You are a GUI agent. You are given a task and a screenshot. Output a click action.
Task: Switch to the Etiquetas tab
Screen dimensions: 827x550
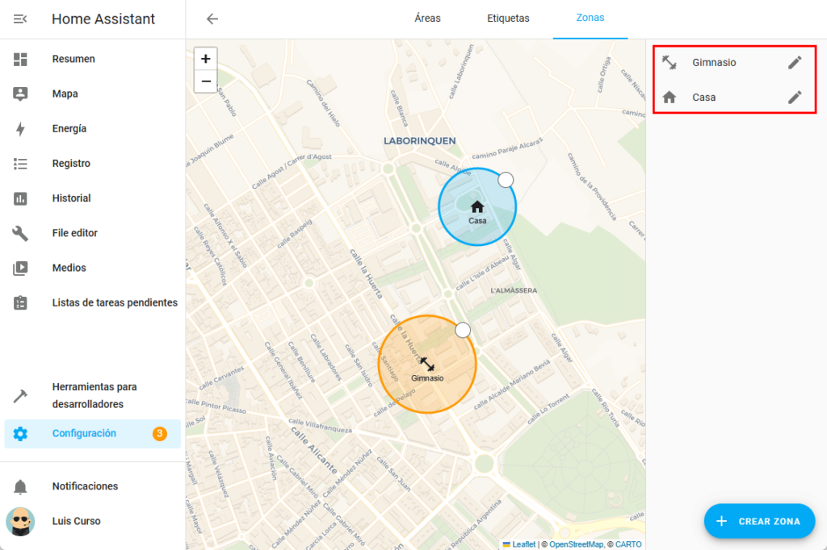(508, 19)
